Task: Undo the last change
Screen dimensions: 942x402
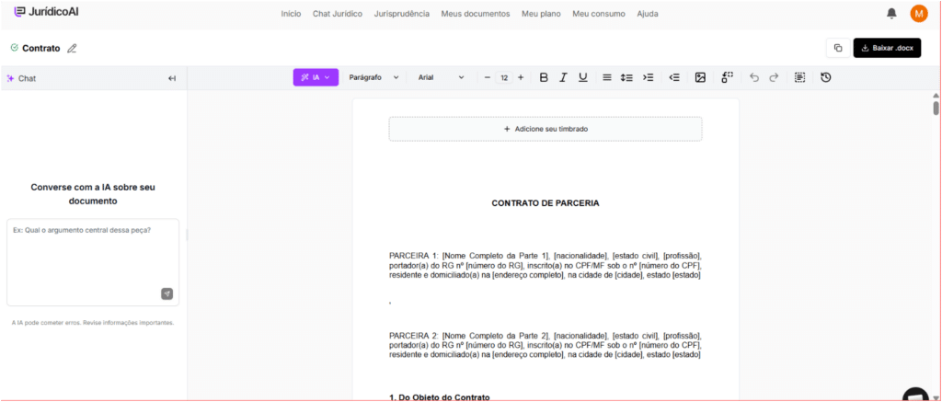Action: (x=754, y=77)
